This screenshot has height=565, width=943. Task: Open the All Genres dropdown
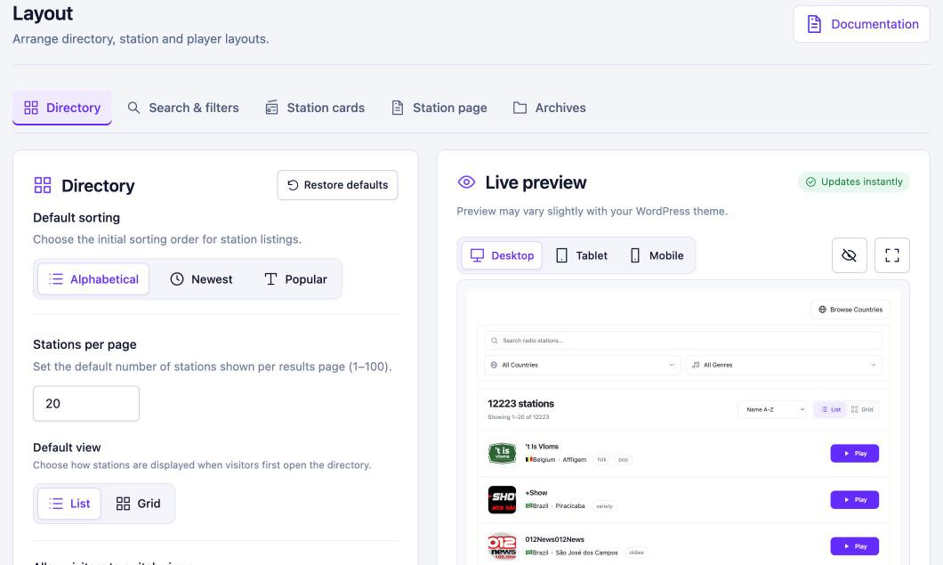[x=785, y=365]
